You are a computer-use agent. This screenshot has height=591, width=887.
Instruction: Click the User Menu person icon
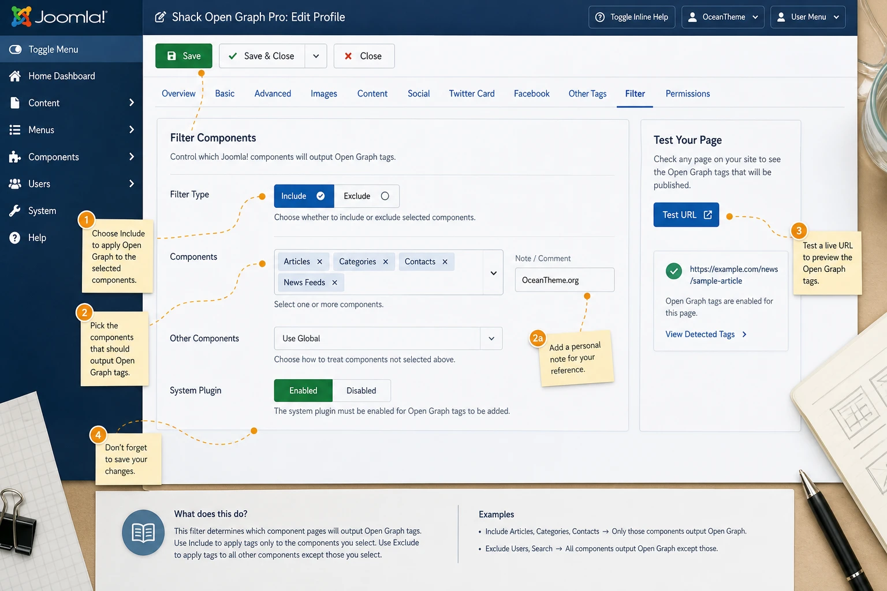(781, 17)
